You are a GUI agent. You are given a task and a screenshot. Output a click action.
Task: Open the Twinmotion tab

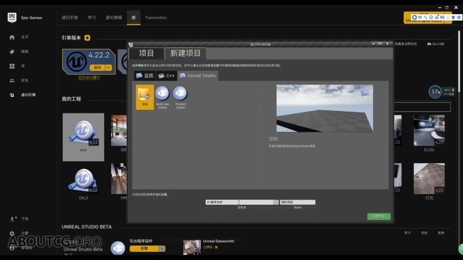click(x=156, y=18)
